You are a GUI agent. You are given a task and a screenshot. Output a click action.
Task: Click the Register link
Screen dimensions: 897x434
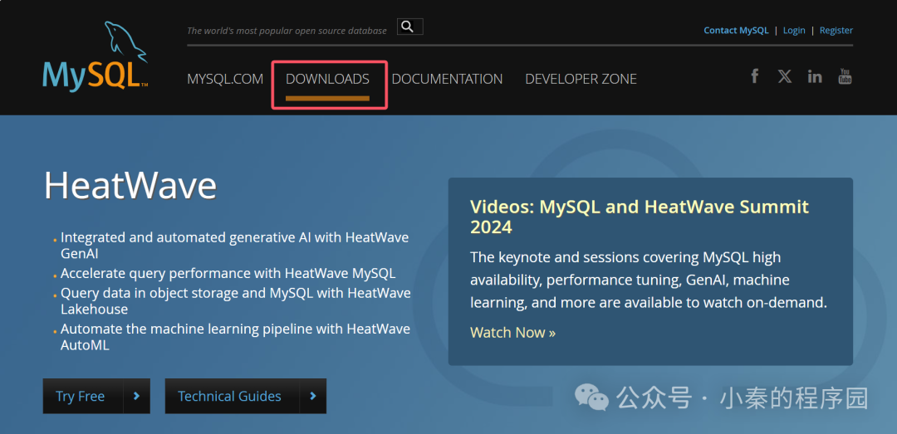tap(836, 31)
